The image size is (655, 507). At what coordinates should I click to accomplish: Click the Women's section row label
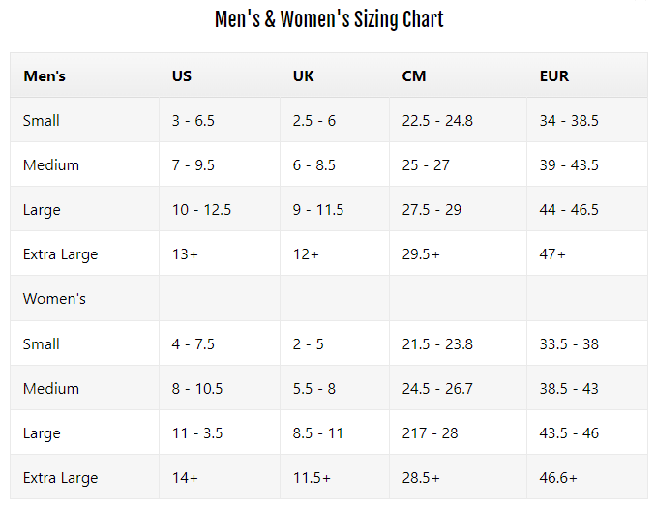pyautogui.click(x=54, y=299)
